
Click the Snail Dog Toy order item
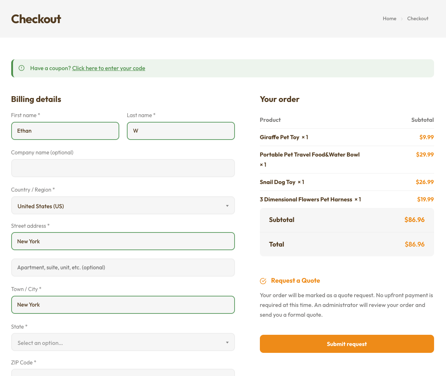[278, 182]
